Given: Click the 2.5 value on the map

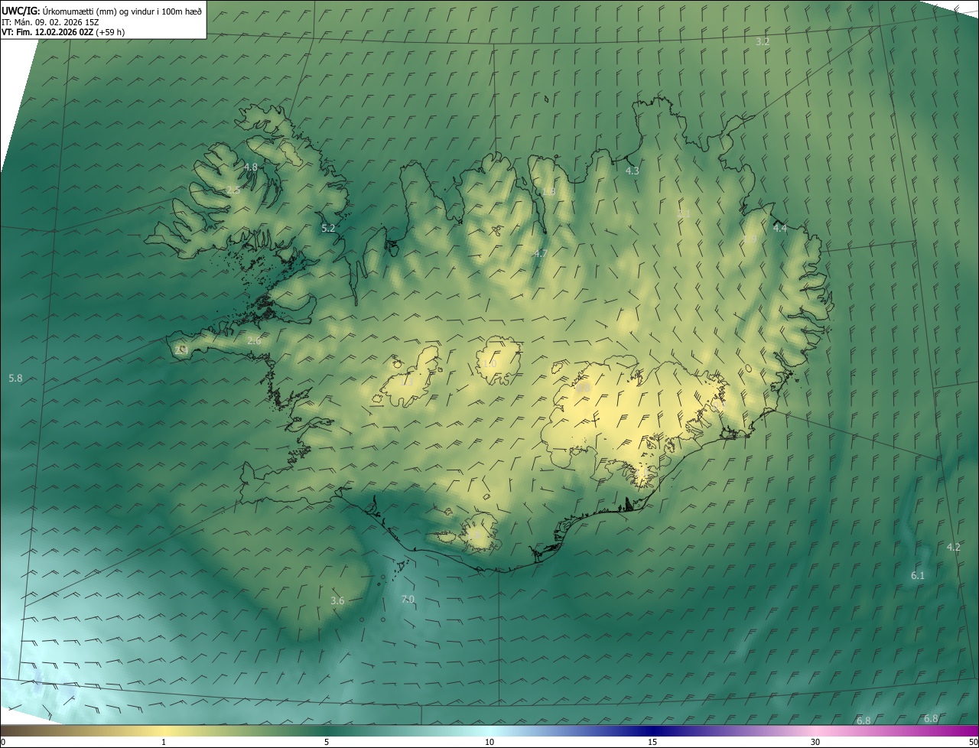Looking at the screenshot, I should [233, 190].
